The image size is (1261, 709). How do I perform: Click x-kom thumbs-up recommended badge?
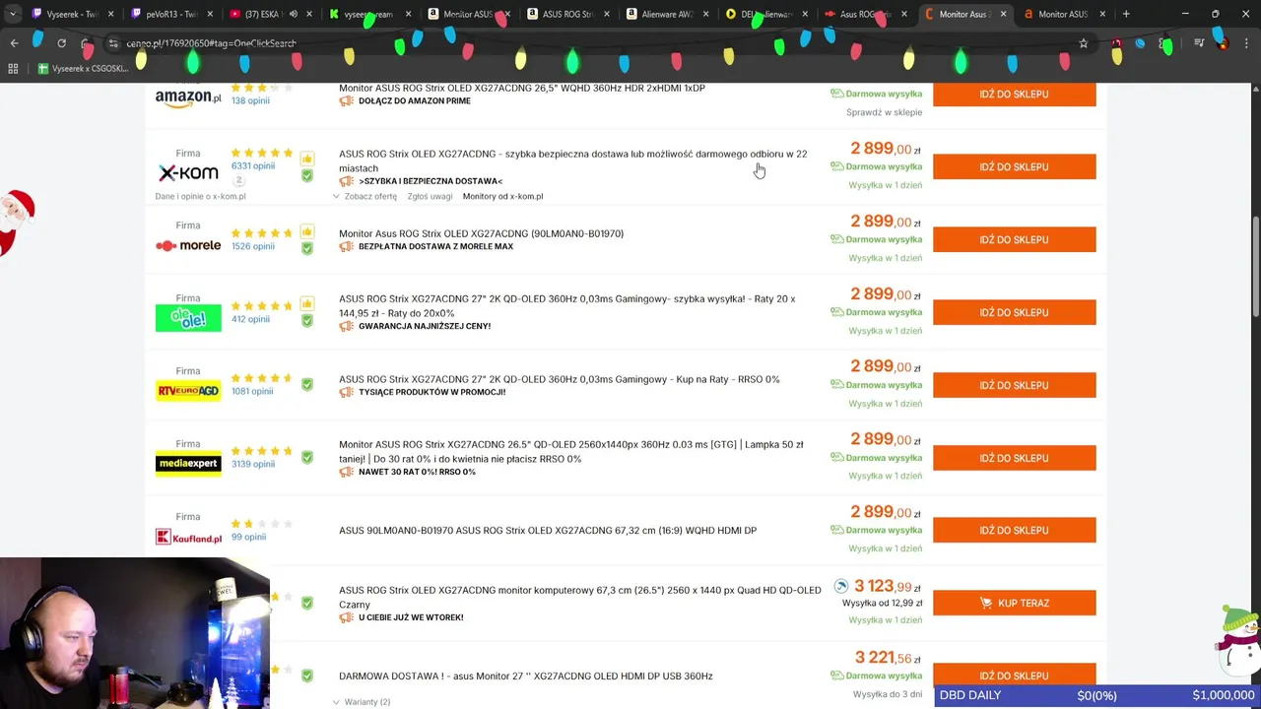pos(306,159)
